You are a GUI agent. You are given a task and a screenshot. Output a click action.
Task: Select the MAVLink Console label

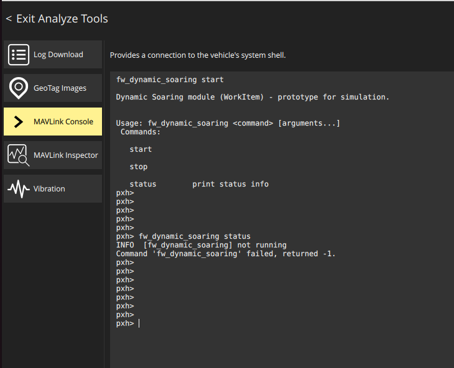(63, 122)
